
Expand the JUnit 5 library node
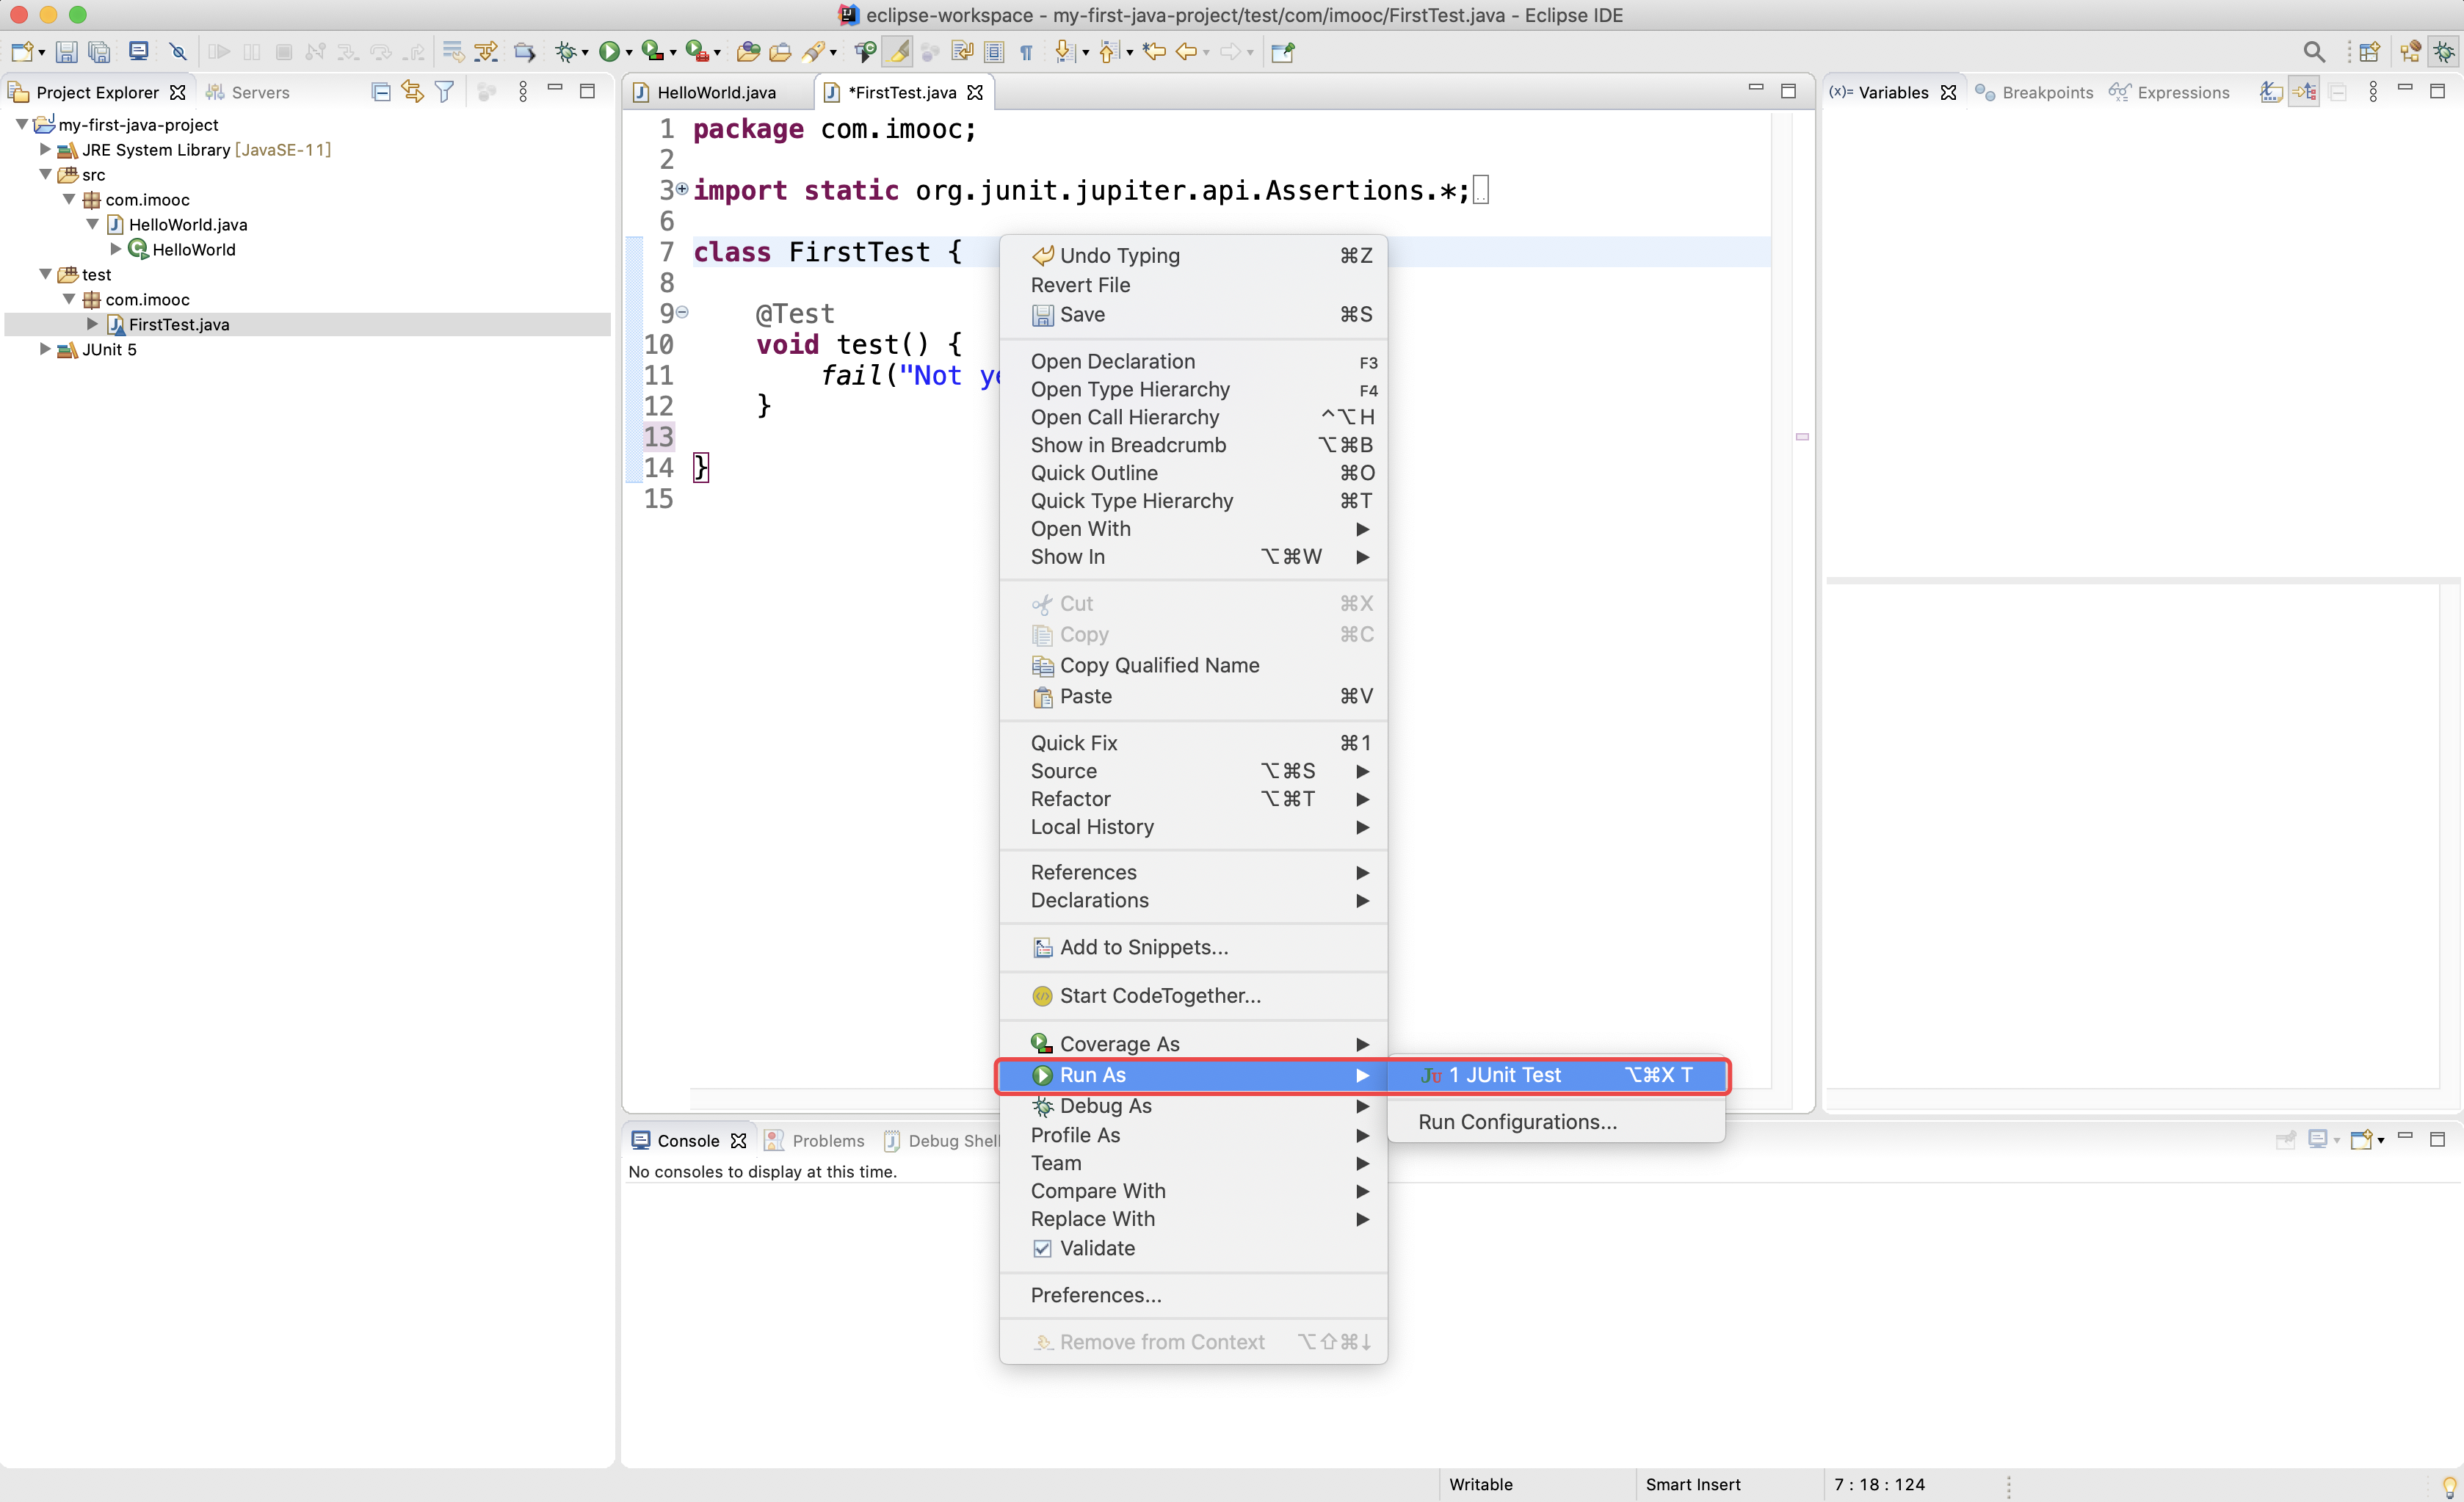click(x=45, y=349)
